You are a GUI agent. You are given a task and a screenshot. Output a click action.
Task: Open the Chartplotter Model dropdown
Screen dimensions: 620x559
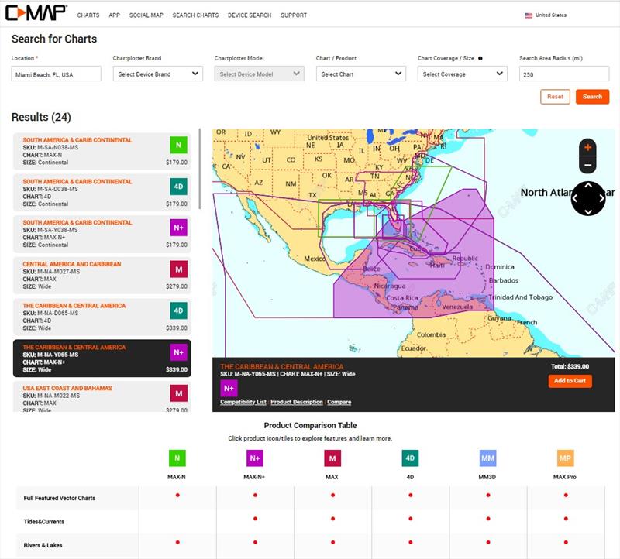pos(260,74)
